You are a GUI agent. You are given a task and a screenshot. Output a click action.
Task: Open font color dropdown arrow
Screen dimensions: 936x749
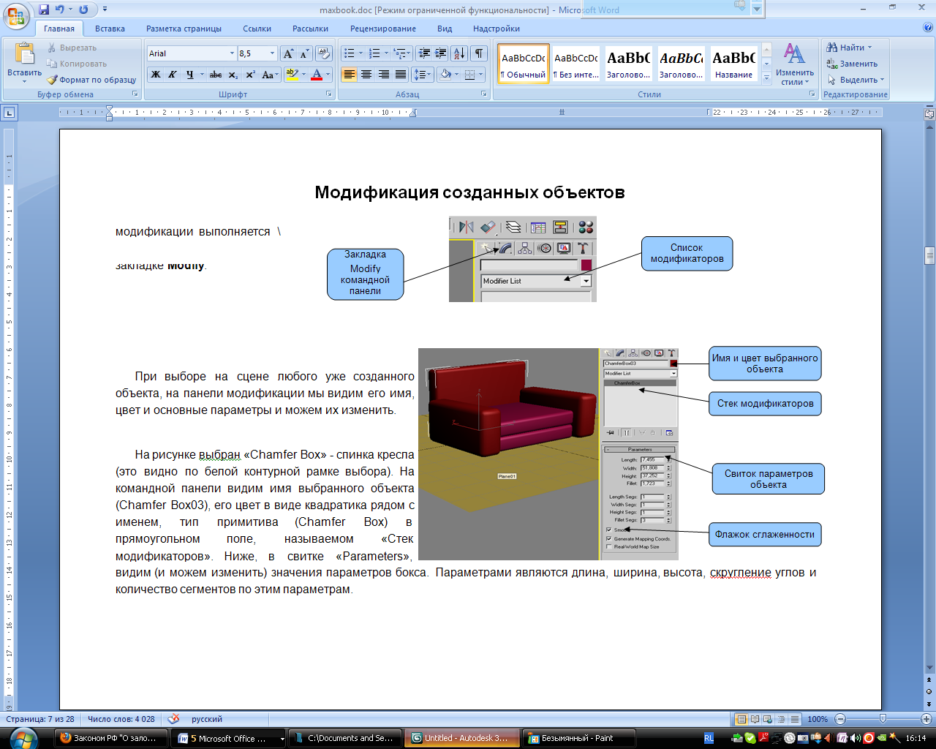[328, 75]
